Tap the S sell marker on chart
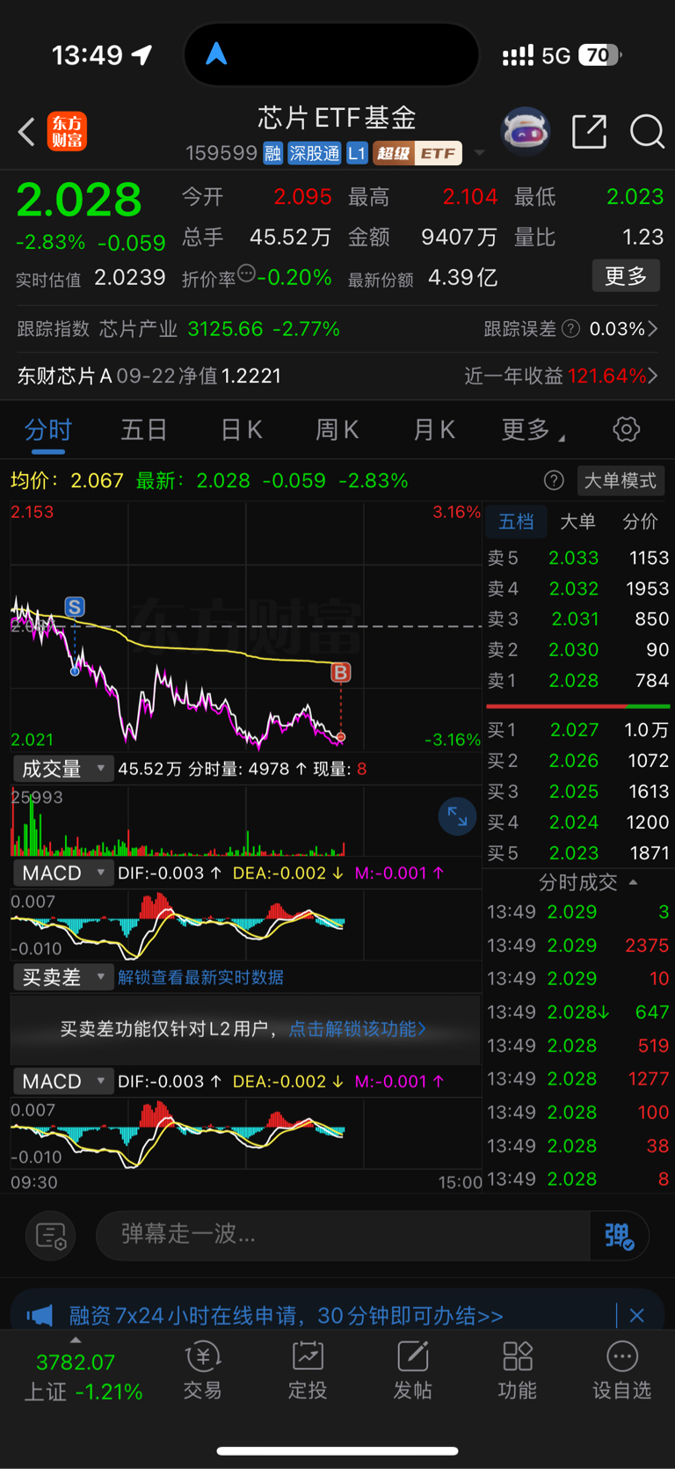This screenshot has width=675, height=1469. tap(75, 607)
